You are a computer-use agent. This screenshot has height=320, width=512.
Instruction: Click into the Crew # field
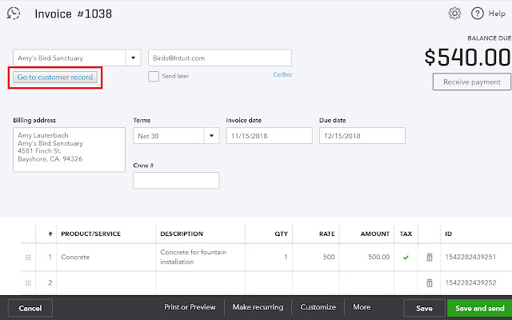(x=175, y=181)
